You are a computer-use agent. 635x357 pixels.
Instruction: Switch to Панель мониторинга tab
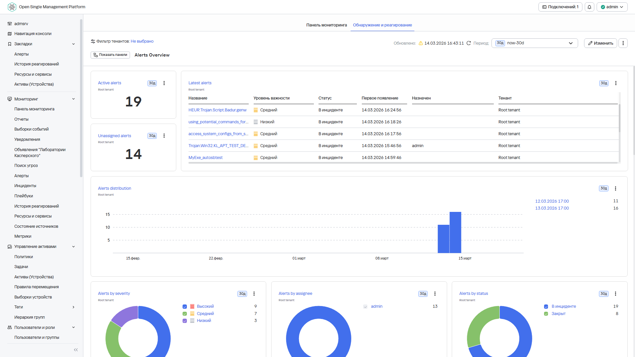click(326, 25)
